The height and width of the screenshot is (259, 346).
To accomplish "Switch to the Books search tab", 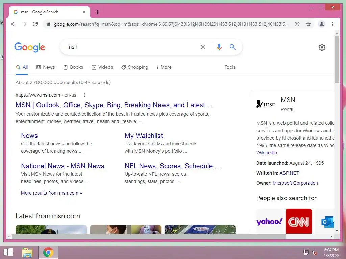I will [73, 67].
